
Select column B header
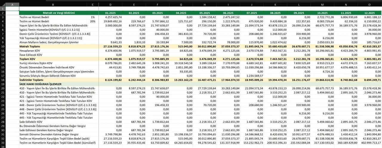53,4
